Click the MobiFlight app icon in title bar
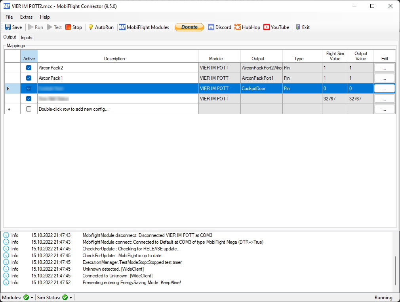Image resolution: width=400 pixels, height=302 pixels. (7, 6)
